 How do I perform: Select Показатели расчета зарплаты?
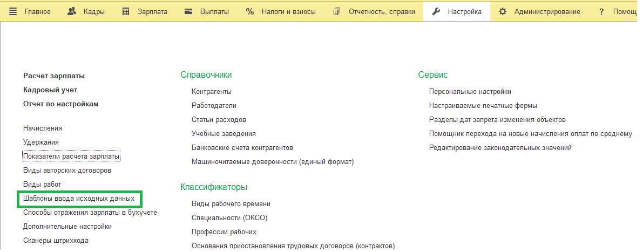coord(71,156)
